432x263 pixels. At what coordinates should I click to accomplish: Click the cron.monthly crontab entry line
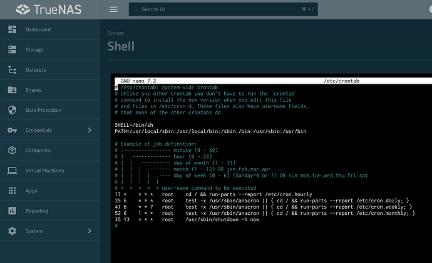coord(265,213)
